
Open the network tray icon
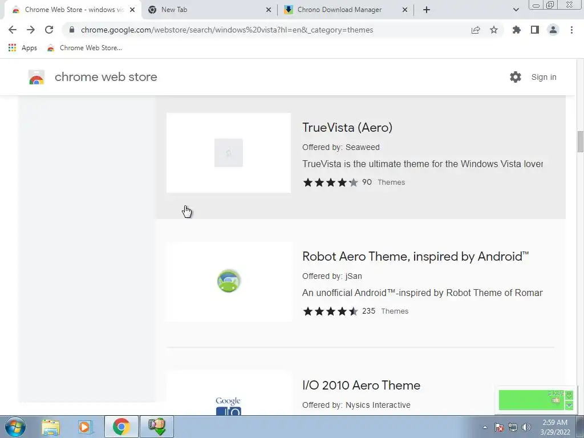click(513, 427)
